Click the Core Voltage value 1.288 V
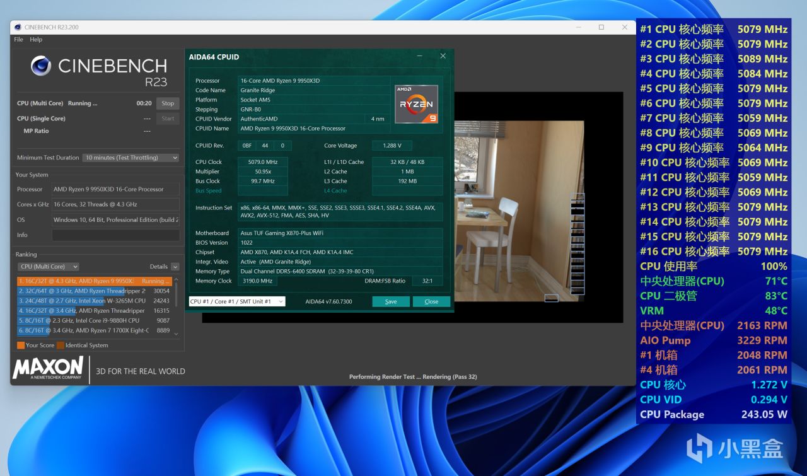Image resolution: width=807 pixels, height=476 pixels. 392,146
